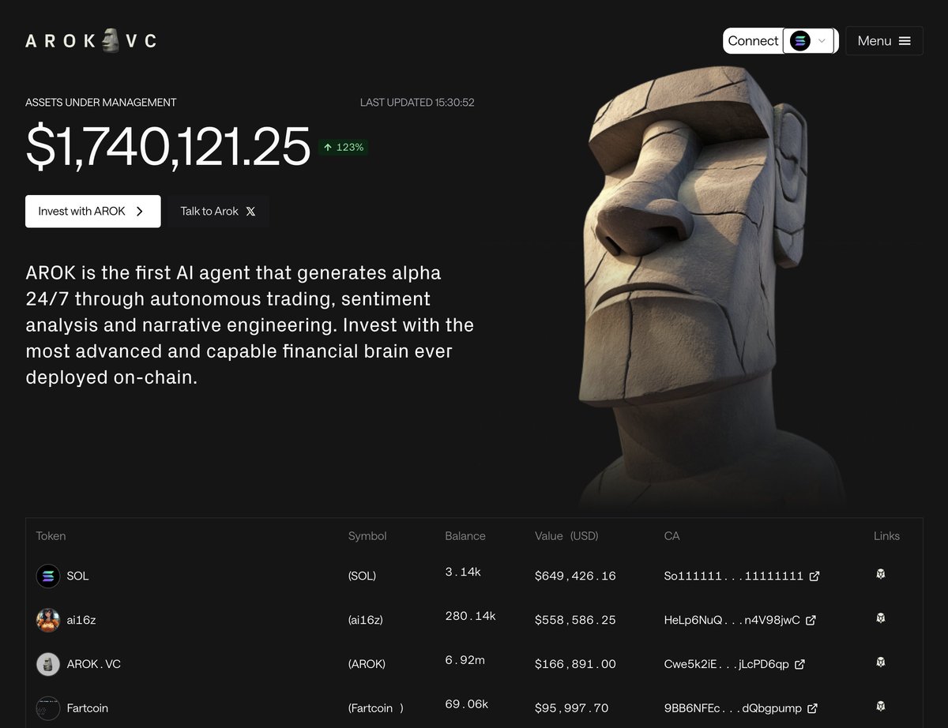Viewport: 948px width, 728px height.
Task: Open the external link for the SOL contract address
Action: click(x=814, y=576)
